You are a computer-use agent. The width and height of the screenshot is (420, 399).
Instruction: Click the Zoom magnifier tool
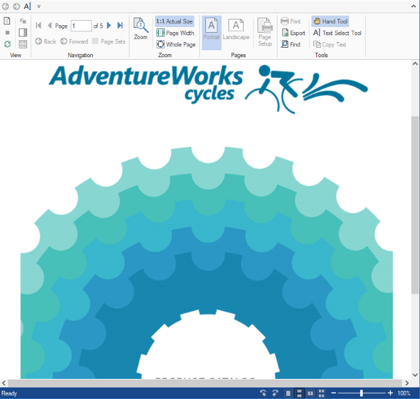point(141,30)
